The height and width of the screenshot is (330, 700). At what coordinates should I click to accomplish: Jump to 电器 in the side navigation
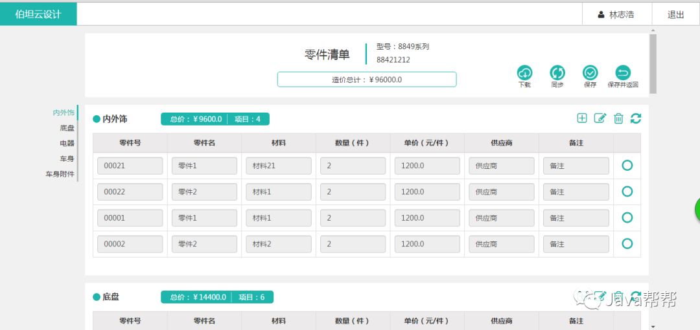coord(67,143)
